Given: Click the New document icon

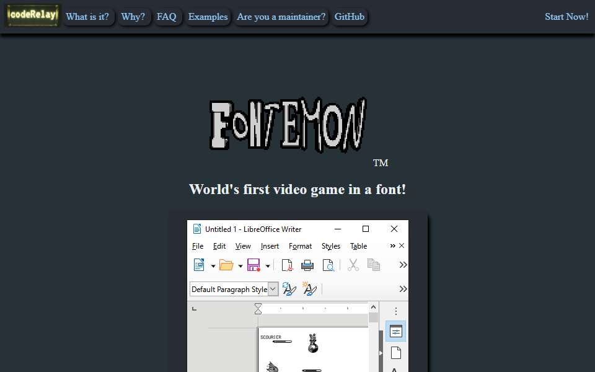Looking at the screenshot, I should 199,265.
